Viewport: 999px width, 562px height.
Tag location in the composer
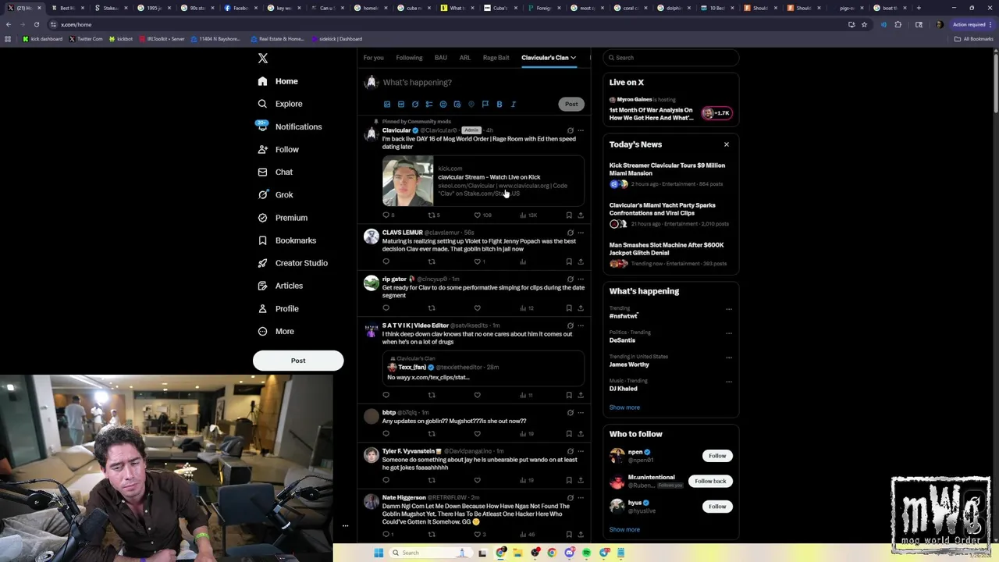coord(471,105)
